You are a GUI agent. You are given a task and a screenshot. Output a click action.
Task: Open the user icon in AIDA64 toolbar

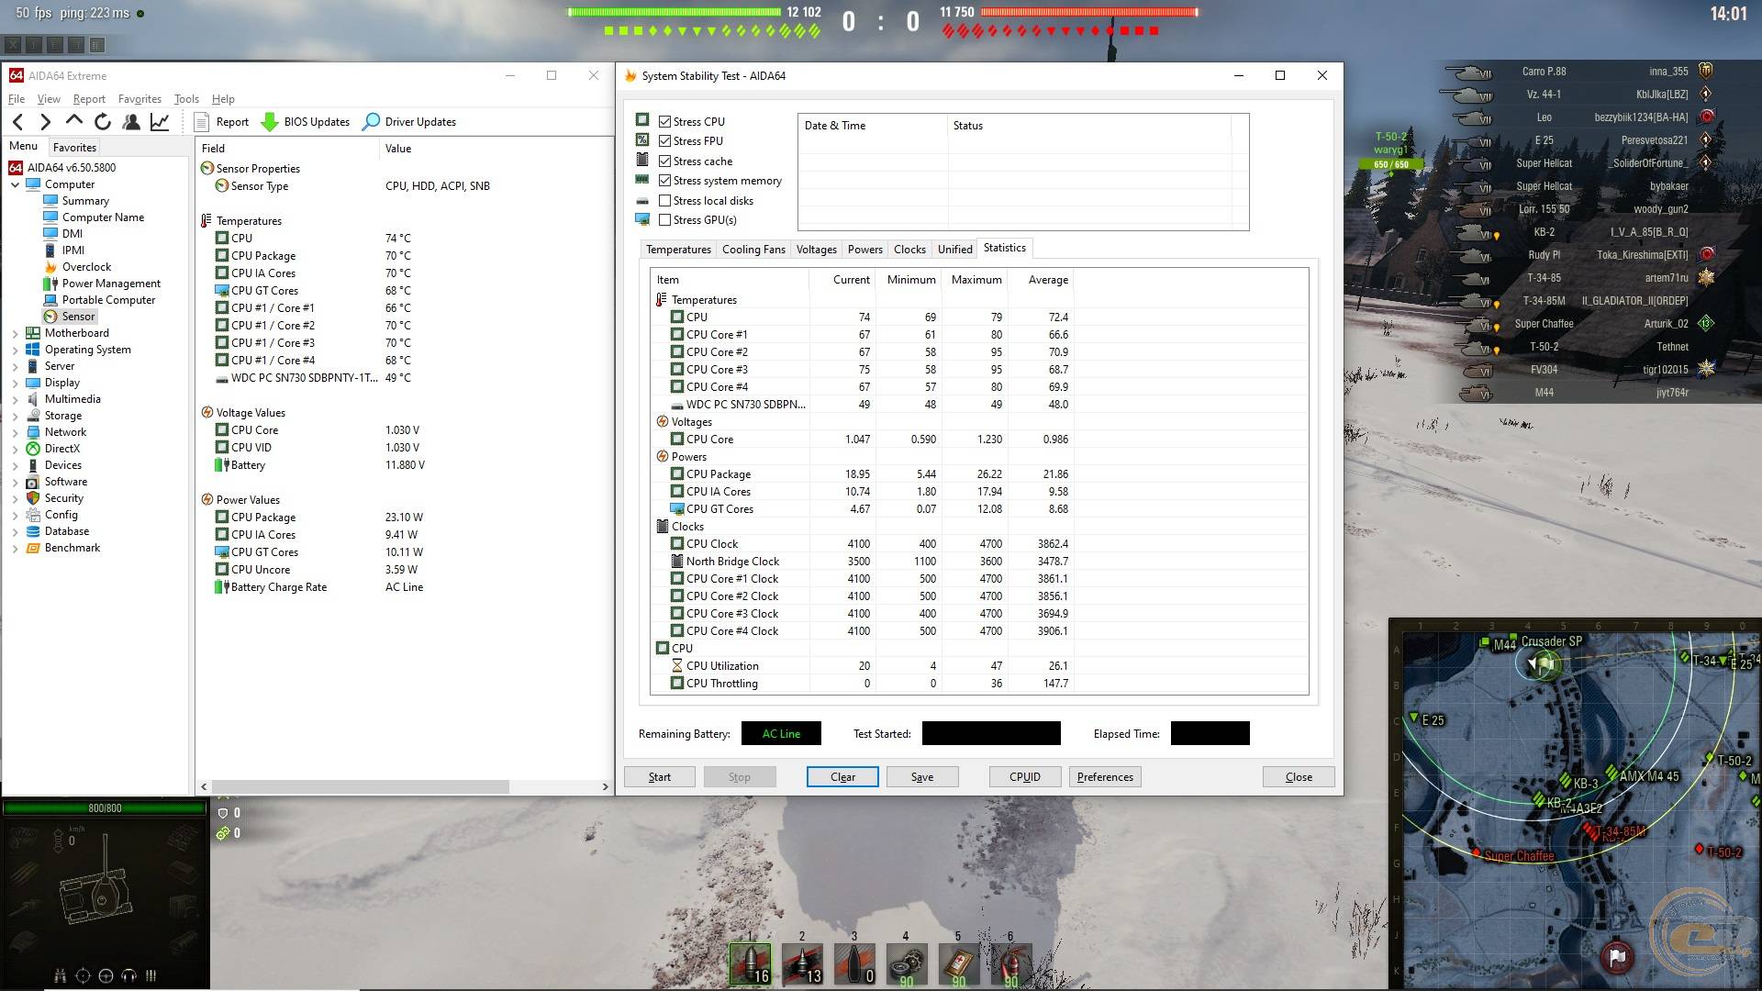pyautogui.click(x=131, y=121)
